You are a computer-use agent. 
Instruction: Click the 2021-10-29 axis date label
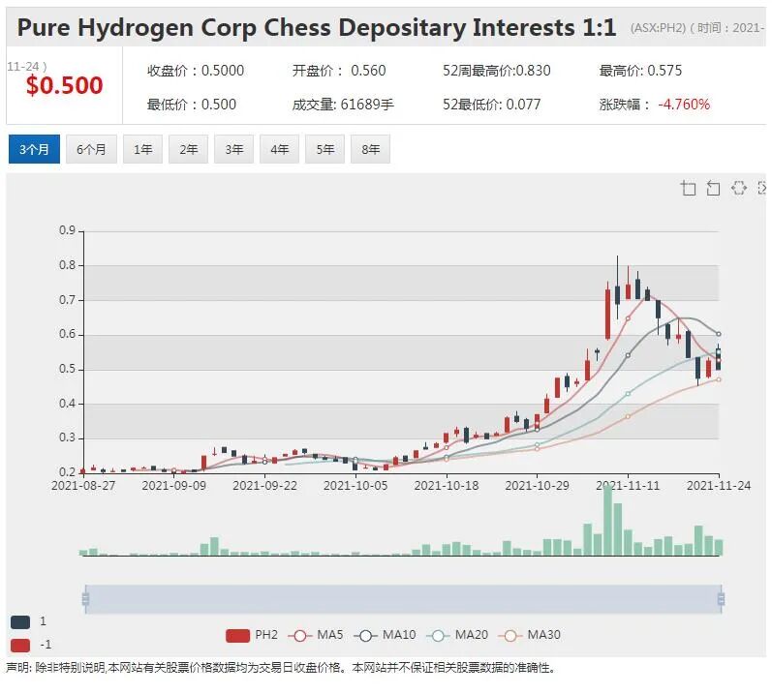click(x=538, y=486)
